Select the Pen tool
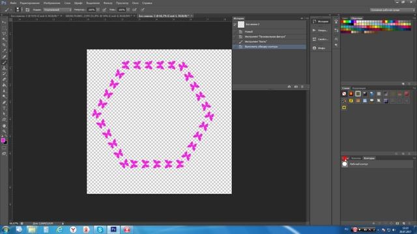 pyautogui.click(x=5, y=103)
